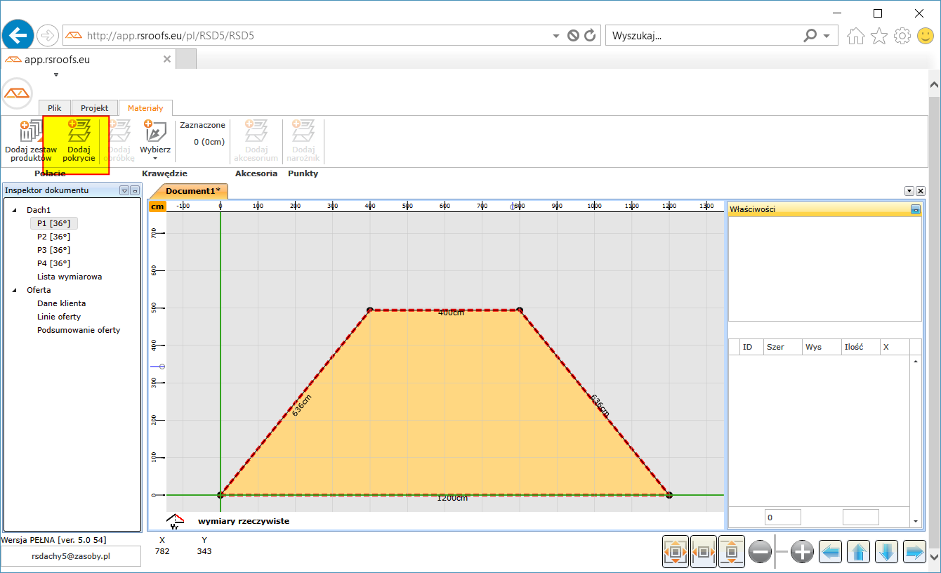Fit drawing to whole view
Viewport: 941px width, 573px height.
tap(676, 552)
